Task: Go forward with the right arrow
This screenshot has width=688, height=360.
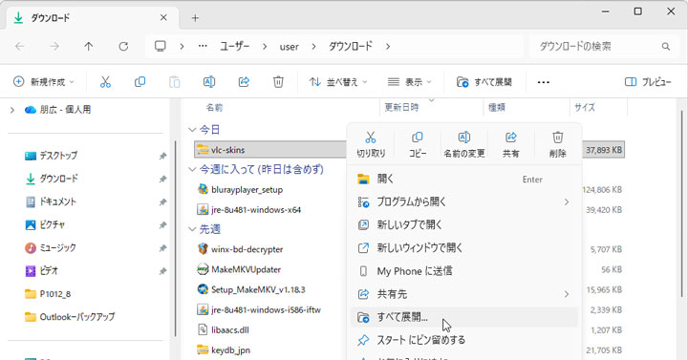Action: [54, 47]
